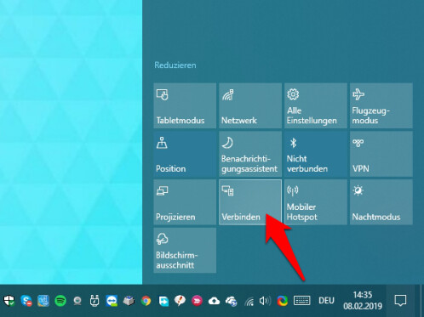The image size is (424, 317).
Task: Click the Verbinden tile
Action: pyautogui.click(x=250, y=202)
